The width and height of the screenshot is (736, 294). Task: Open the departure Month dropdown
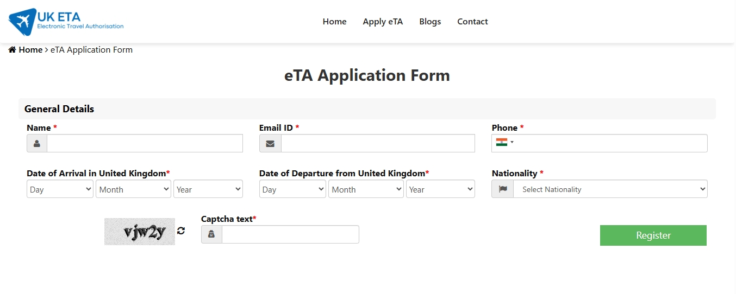coord(366,189)
